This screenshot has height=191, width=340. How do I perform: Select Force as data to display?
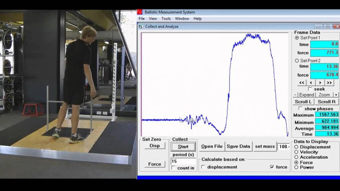[x=296, y=162]
